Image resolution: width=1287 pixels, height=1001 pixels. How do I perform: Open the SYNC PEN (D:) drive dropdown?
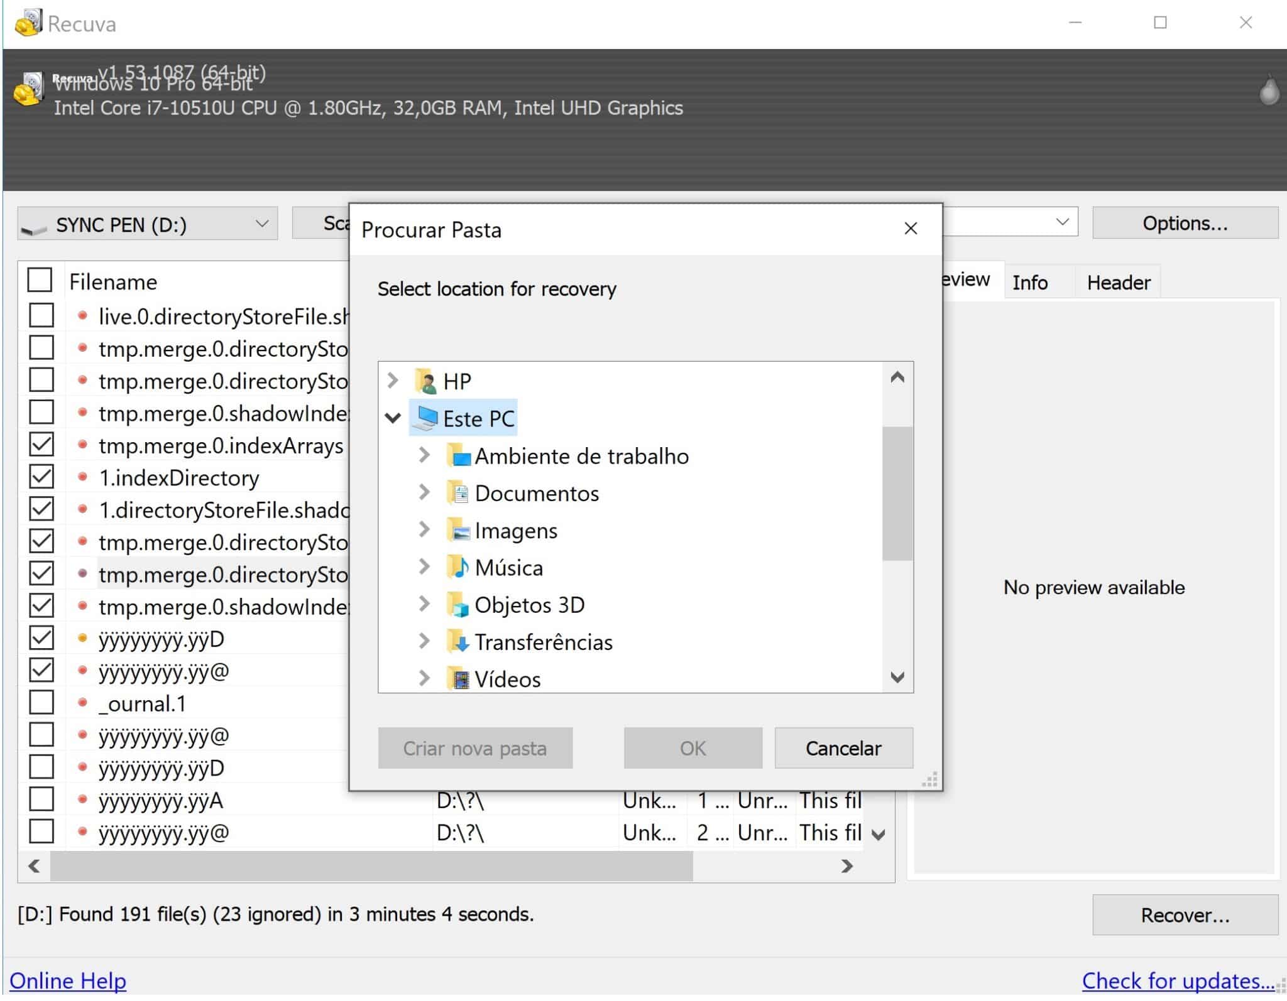click(x=262, y=224)
